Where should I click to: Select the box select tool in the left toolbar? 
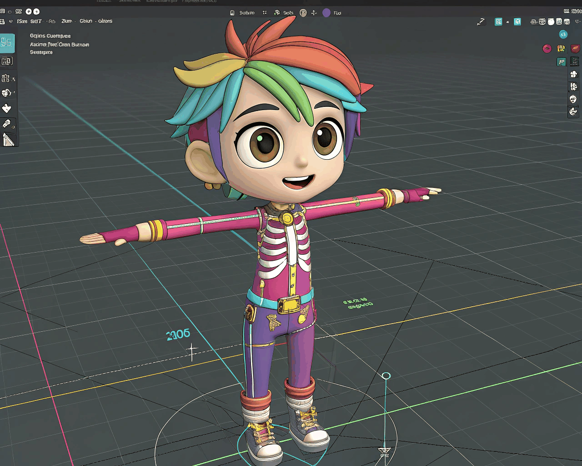pos(7,42)
